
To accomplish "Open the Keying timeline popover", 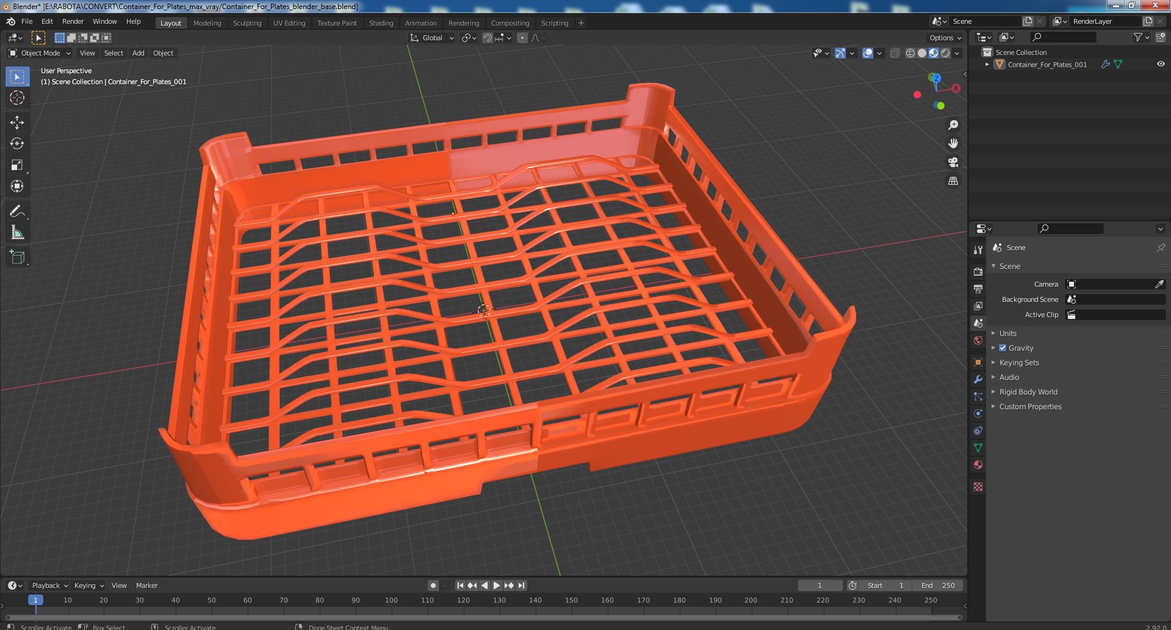I will (x=88, y=585).
